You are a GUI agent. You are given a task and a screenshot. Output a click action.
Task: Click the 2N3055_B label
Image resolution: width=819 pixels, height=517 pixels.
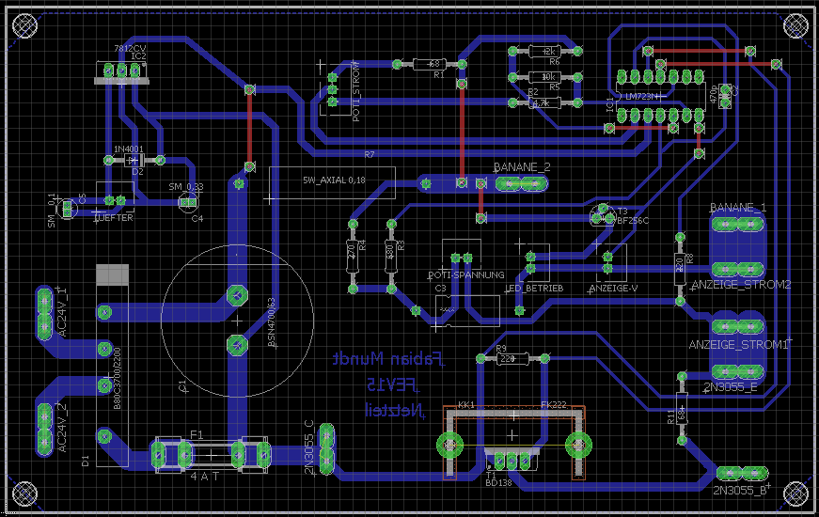[741, 491]
